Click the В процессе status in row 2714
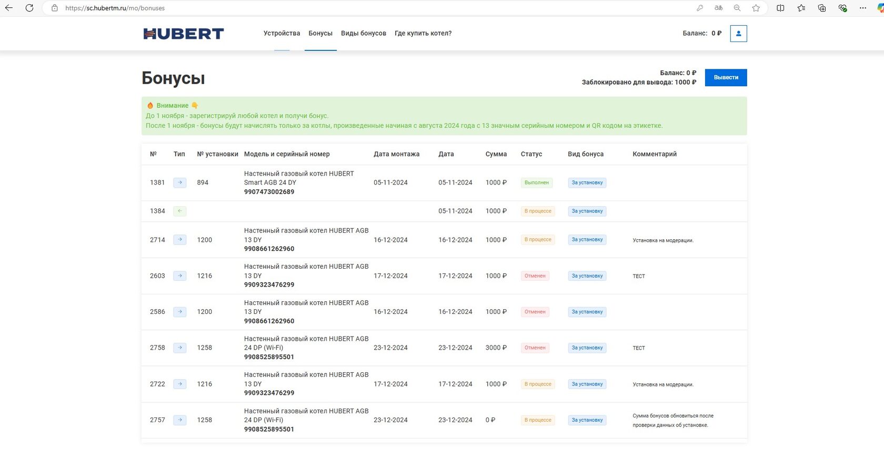Viewport: 884px width, 459px height. [538, 240]
